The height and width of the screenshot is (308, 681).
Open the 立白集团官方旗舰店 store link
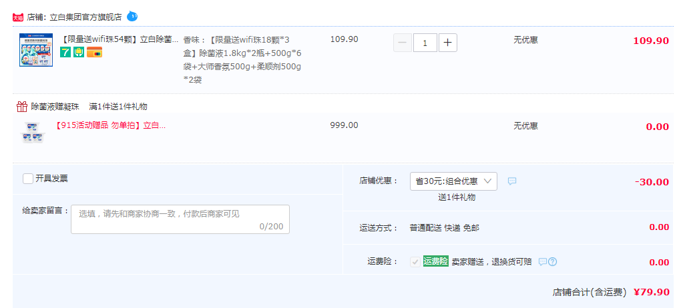point(85,17)
